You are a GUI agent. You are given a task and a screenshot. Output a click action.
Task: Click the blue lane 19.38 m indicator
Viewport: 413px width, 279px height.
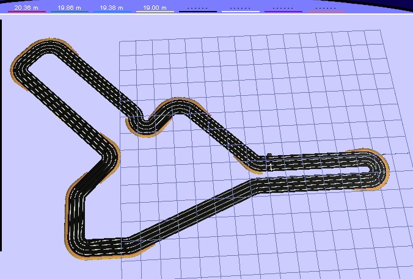(x=111, y=9)
